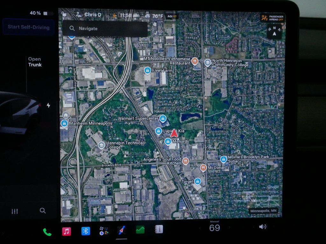Select Angelea's Soul Food Kitchen pin
The height and width of the screenshot is (244, 326).
186,161
